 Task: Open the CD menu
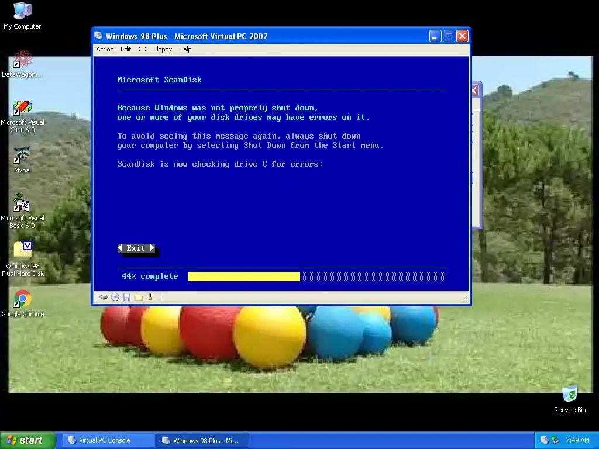click(142, 49)
